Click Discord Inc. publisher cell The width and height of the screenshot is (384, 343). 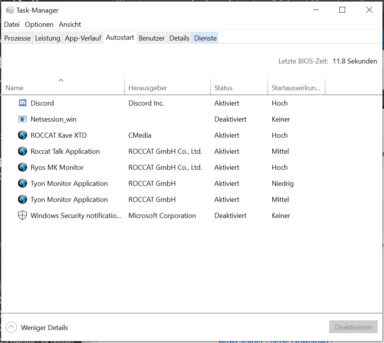coord(146,103)
